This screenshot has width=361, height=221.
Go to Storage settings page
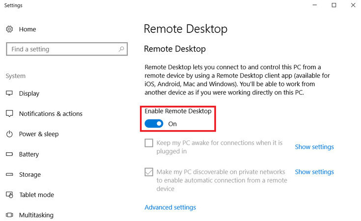(x=29, y=174)
